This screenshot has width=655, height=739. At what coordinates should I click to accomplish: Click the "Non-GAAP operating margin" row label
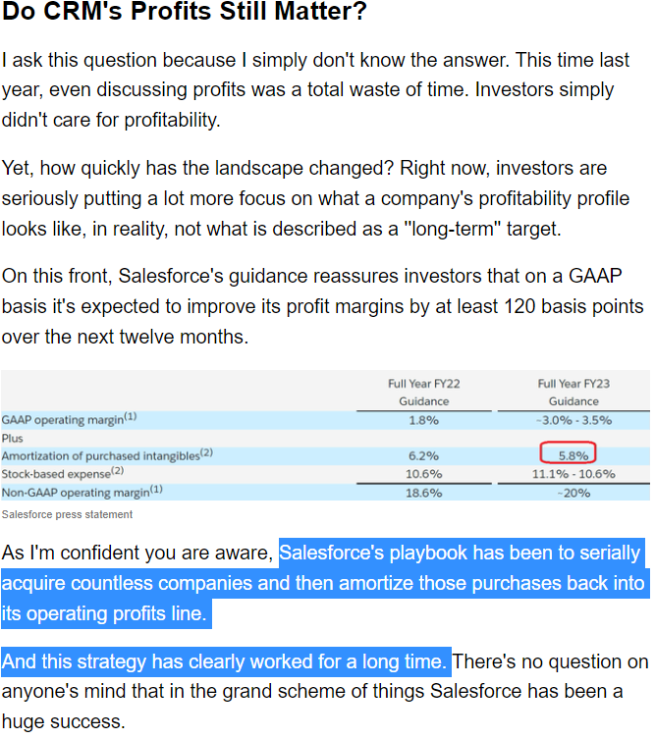pyautogui.click(x=82, y=491)
